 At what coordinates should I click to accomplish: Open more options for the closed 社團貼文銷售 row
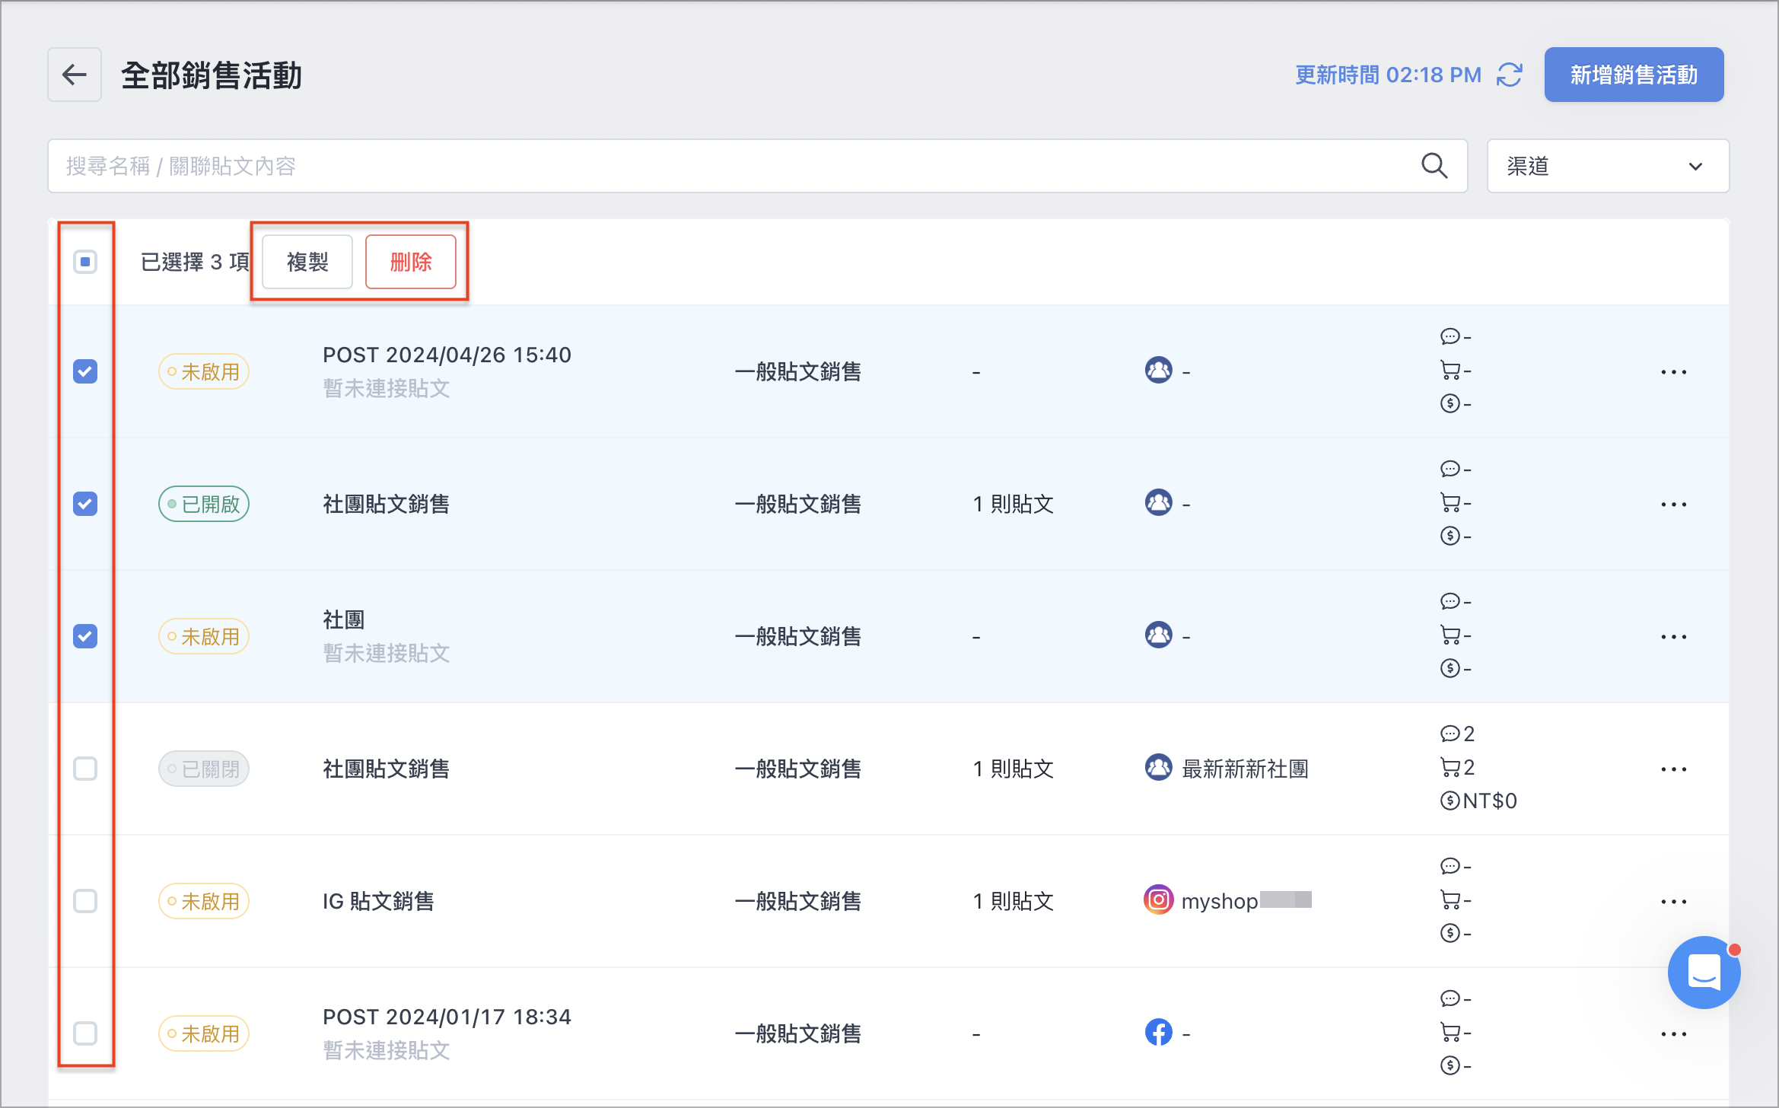pyautogui.click(x=1673, y=769)
